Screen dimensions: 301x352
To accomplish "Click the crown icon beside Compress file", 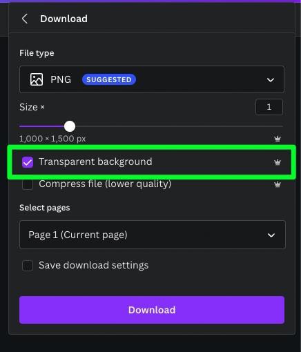I will [278, 184].
